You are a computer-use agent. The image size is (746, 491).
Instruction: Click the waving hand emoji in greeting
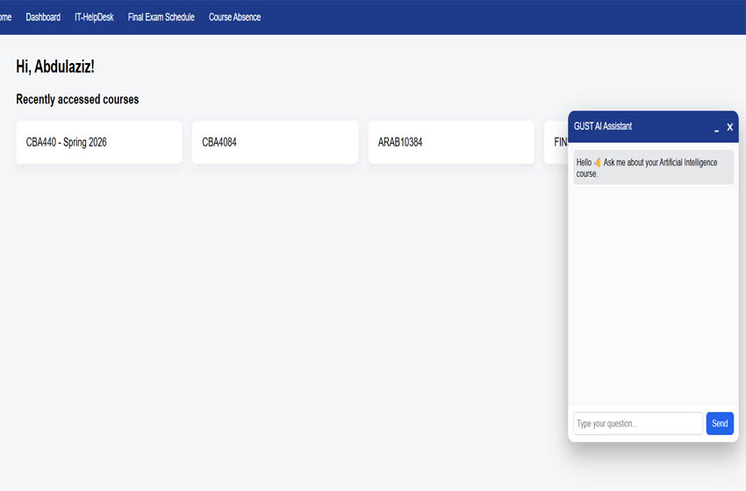coord(598,162)
